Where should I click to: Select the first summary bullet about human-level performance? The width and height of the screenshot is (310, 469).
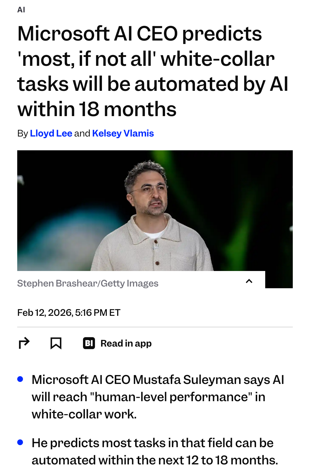pyautogui.click(x=158, y=397)
